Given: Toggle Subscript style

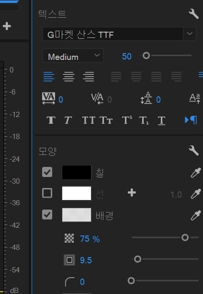Looking at the screenshot, I should click(x=144, y=120).
